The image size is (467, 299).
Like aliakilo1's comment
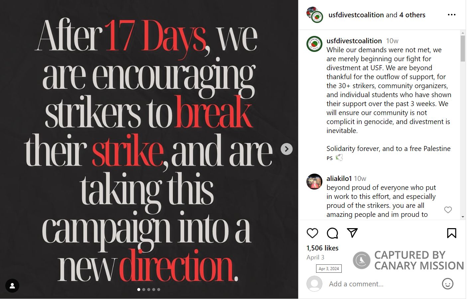pos(448,210)
